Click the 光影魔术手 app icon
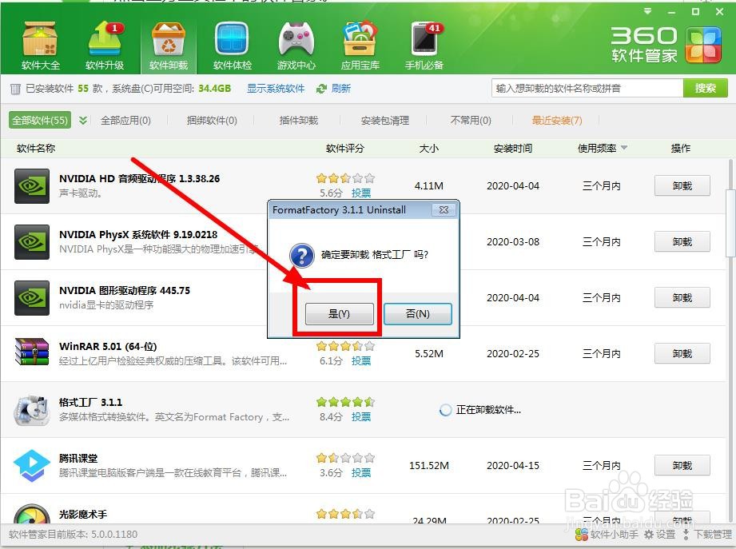 coord(32,515)
